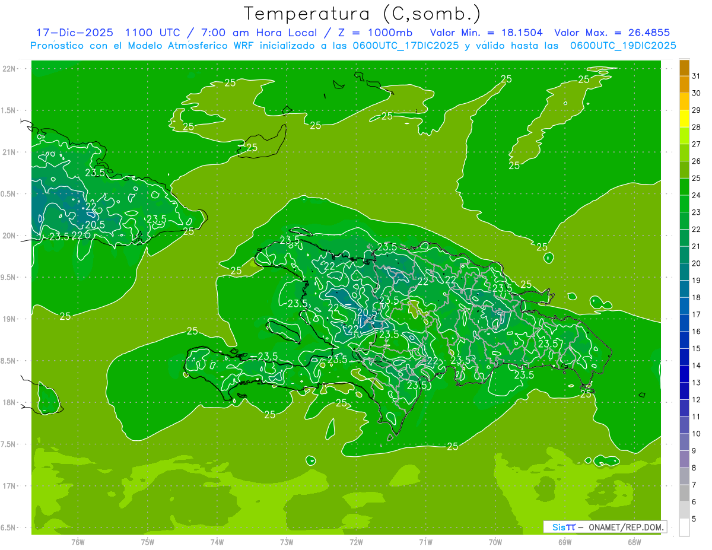Pick the purple legend band between 8 and 9
Image resolution: width=712 pixels, height=550 pixels.
point(684,459)
